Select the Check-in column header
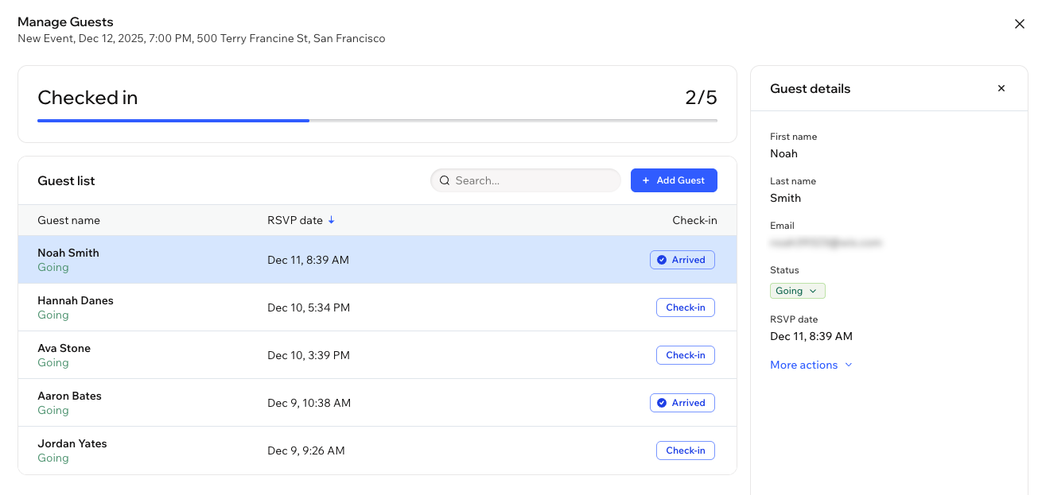The width and height of the screenshot is (1042, 495). click(694, 220)
